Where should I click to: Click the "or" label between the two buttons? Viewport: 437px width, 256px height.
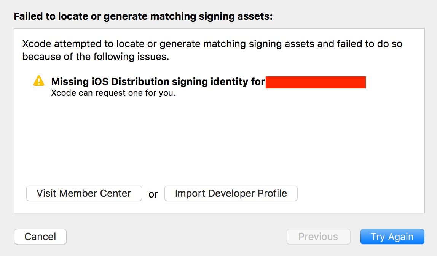click(153, 194)
